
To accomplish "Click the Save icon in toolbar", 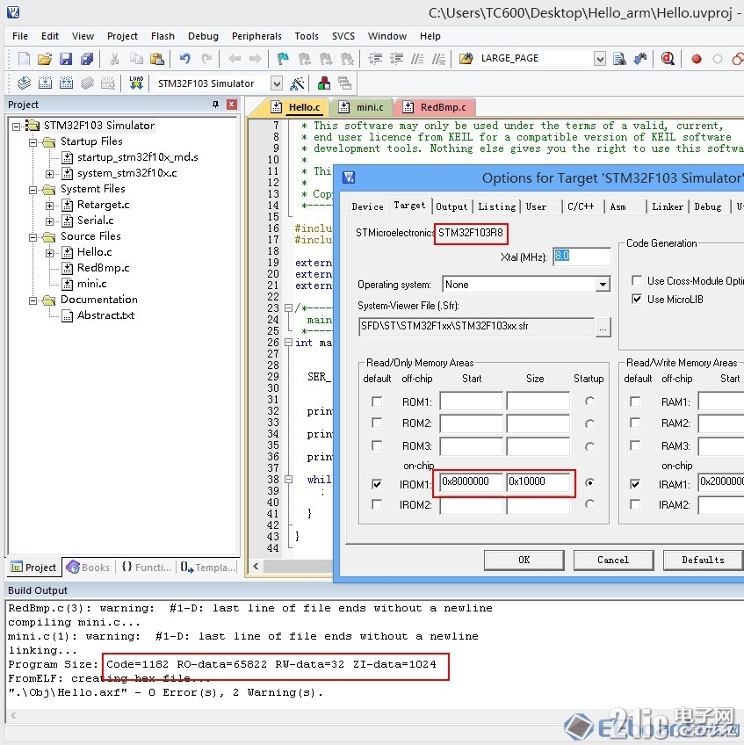I will 66,59.
